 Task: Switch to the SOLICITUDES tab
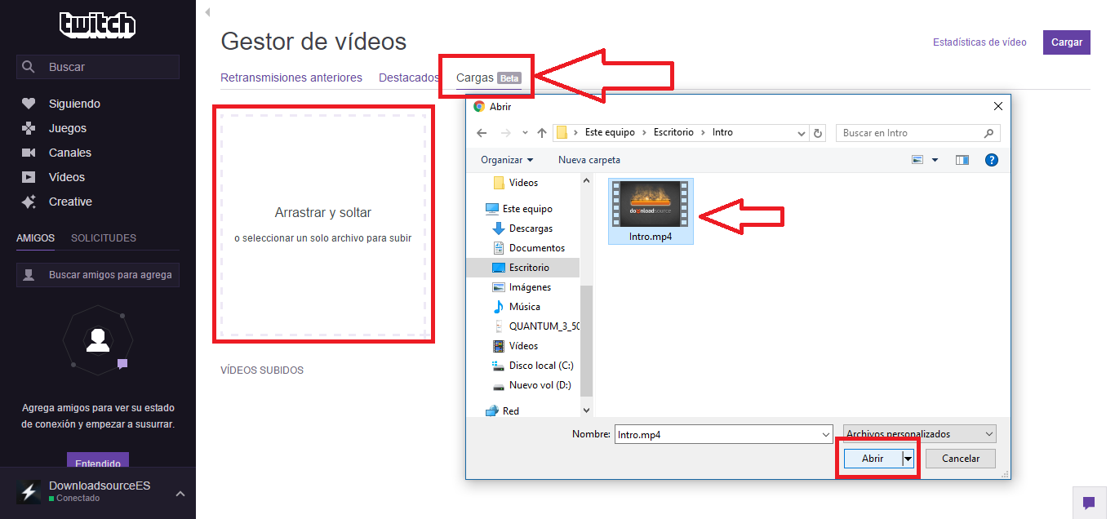(x=104, y=238)
